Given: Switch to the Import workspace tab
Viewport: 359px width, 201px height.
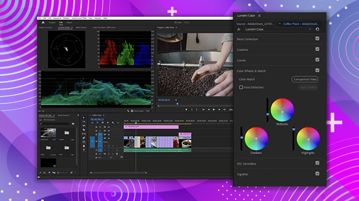Looking at the screenshot, I should click(x=52, y=22).
